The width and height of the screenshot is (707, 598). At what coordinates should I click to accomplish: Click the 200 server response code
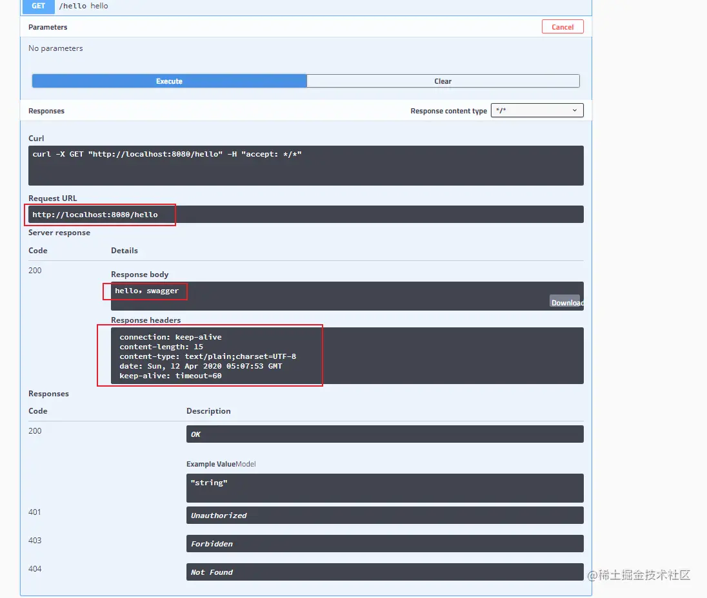(x=35, y=270)
